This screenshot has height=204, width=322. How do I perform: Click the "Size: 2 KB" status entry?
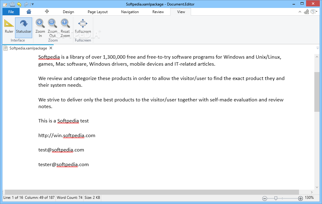pos(92,198)
